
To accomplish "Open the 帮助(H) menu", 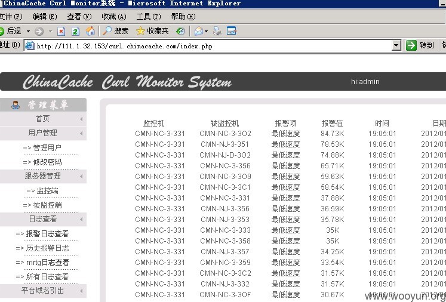I will point(183,17).
